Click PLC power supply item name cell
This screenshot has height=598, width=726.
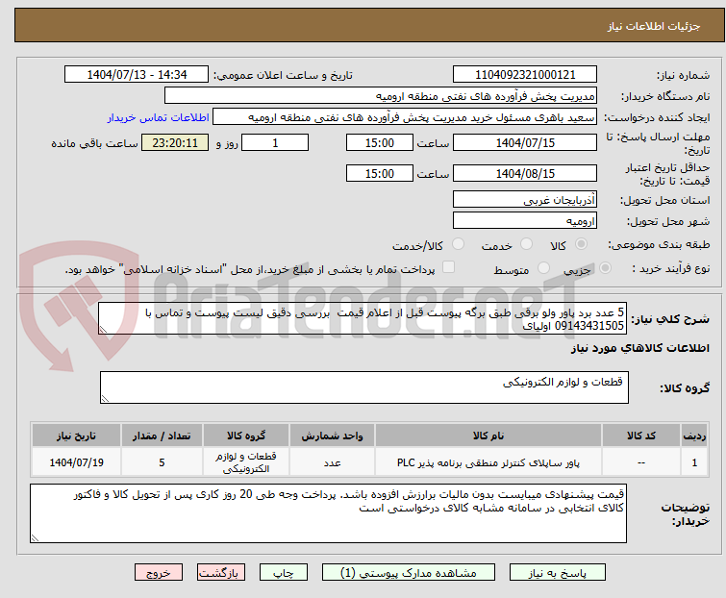click(x=488, y=461)
